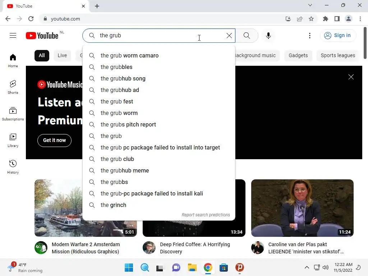368x276 pixels.
Task: Open Caroline van der Plas video thumbnail
Action: 302,208
